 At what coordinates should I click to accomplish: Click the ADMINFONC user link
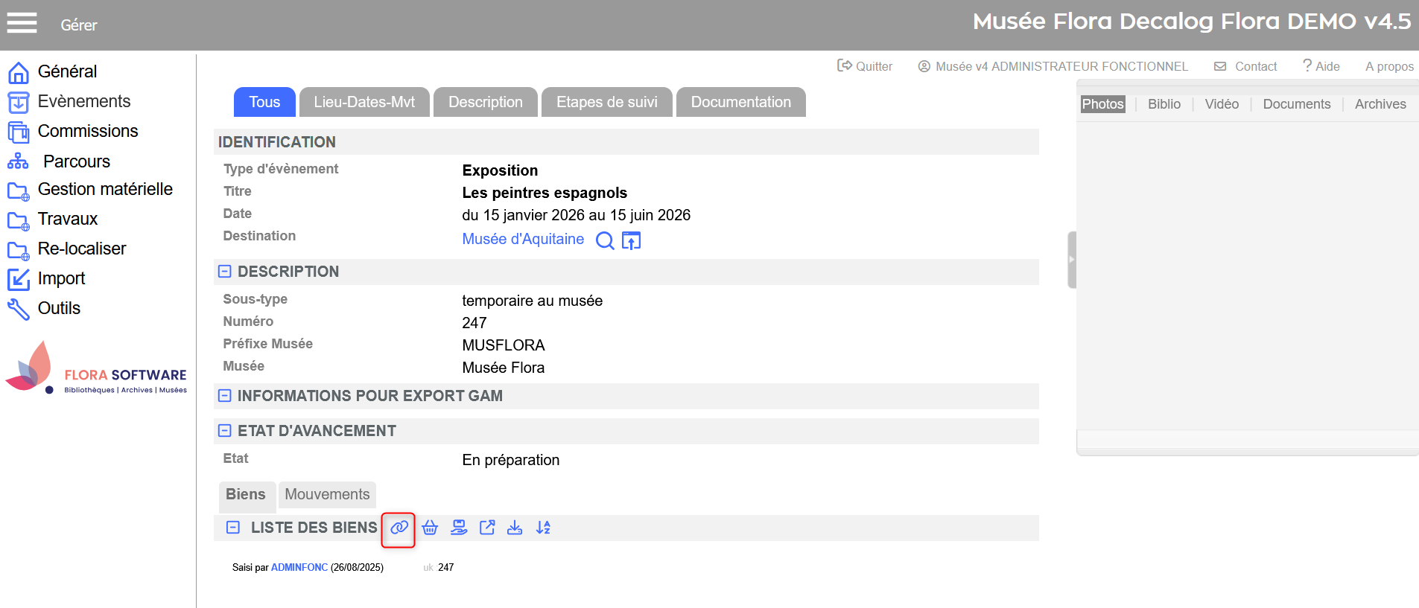tap(299, 568)
